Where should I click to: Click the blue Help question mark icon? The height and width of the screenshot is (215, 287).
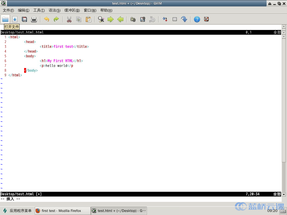tap(197, 19)
